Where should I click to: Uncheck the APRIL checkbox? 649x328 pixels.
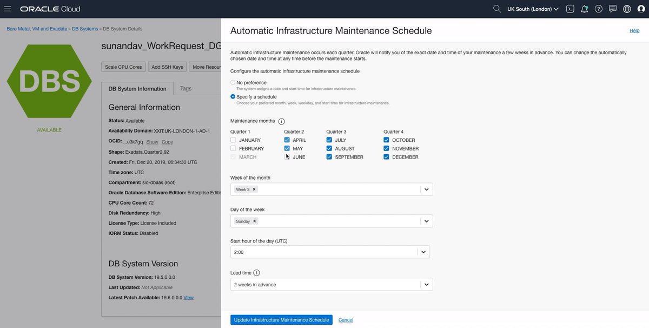click(x=287, y=140)
